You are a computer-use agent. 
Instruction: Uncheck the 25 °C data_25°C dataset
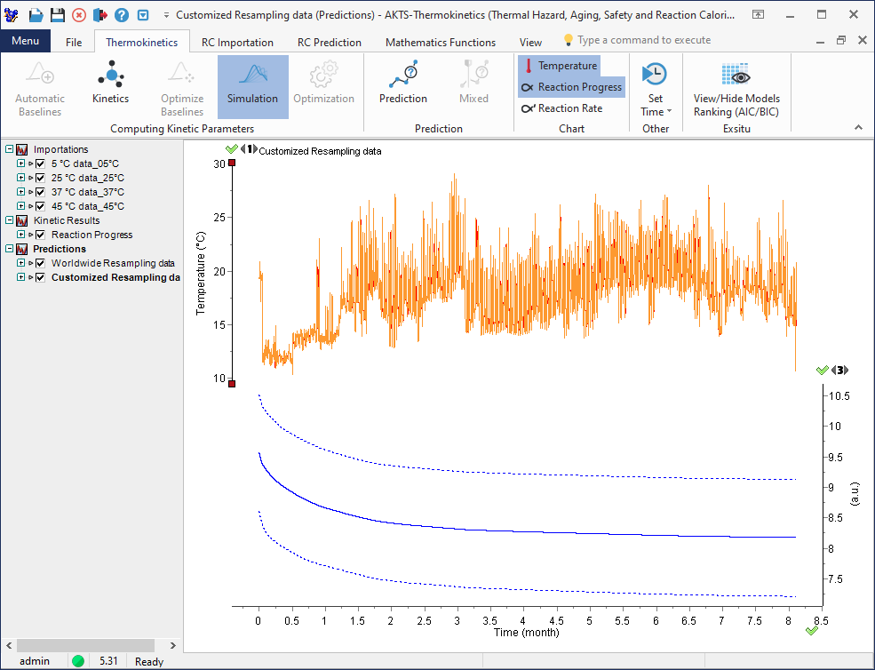39,178
